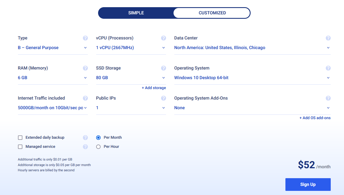The height and width of the screenshot is (195, 344).
Task: Click the + Add storage link
Action: pyautogui.click(x=154, y=88)
